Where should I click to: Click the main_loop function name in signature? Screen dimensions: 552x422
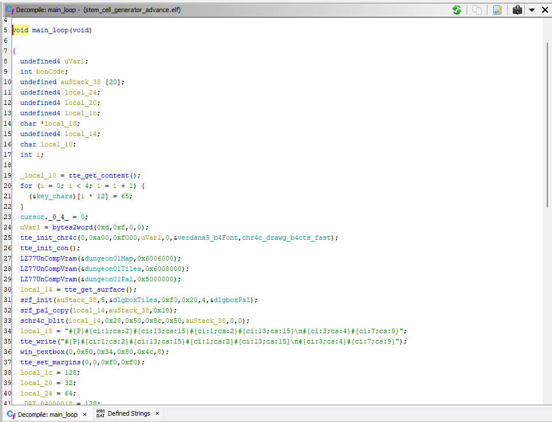point(50,30)
